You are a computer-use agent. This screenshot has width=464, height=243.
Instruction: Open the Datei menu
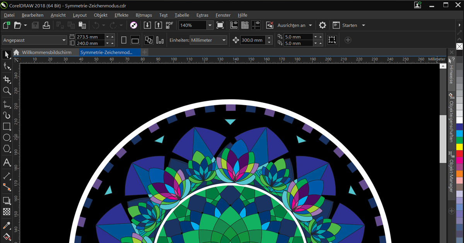[9, 15]
